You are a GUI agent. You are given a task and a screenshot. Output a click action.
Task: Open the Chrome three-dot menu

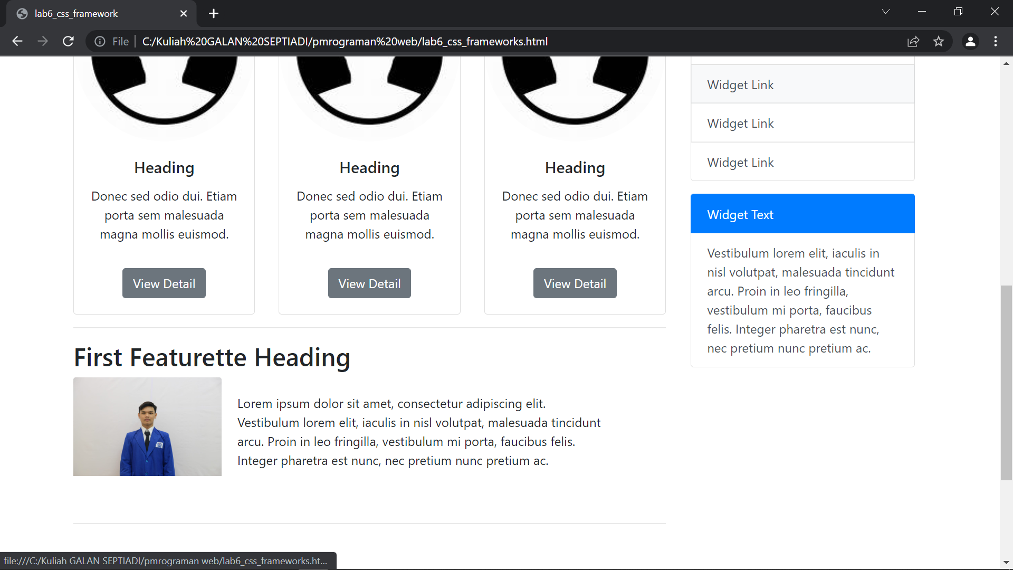tap(996, 41)
